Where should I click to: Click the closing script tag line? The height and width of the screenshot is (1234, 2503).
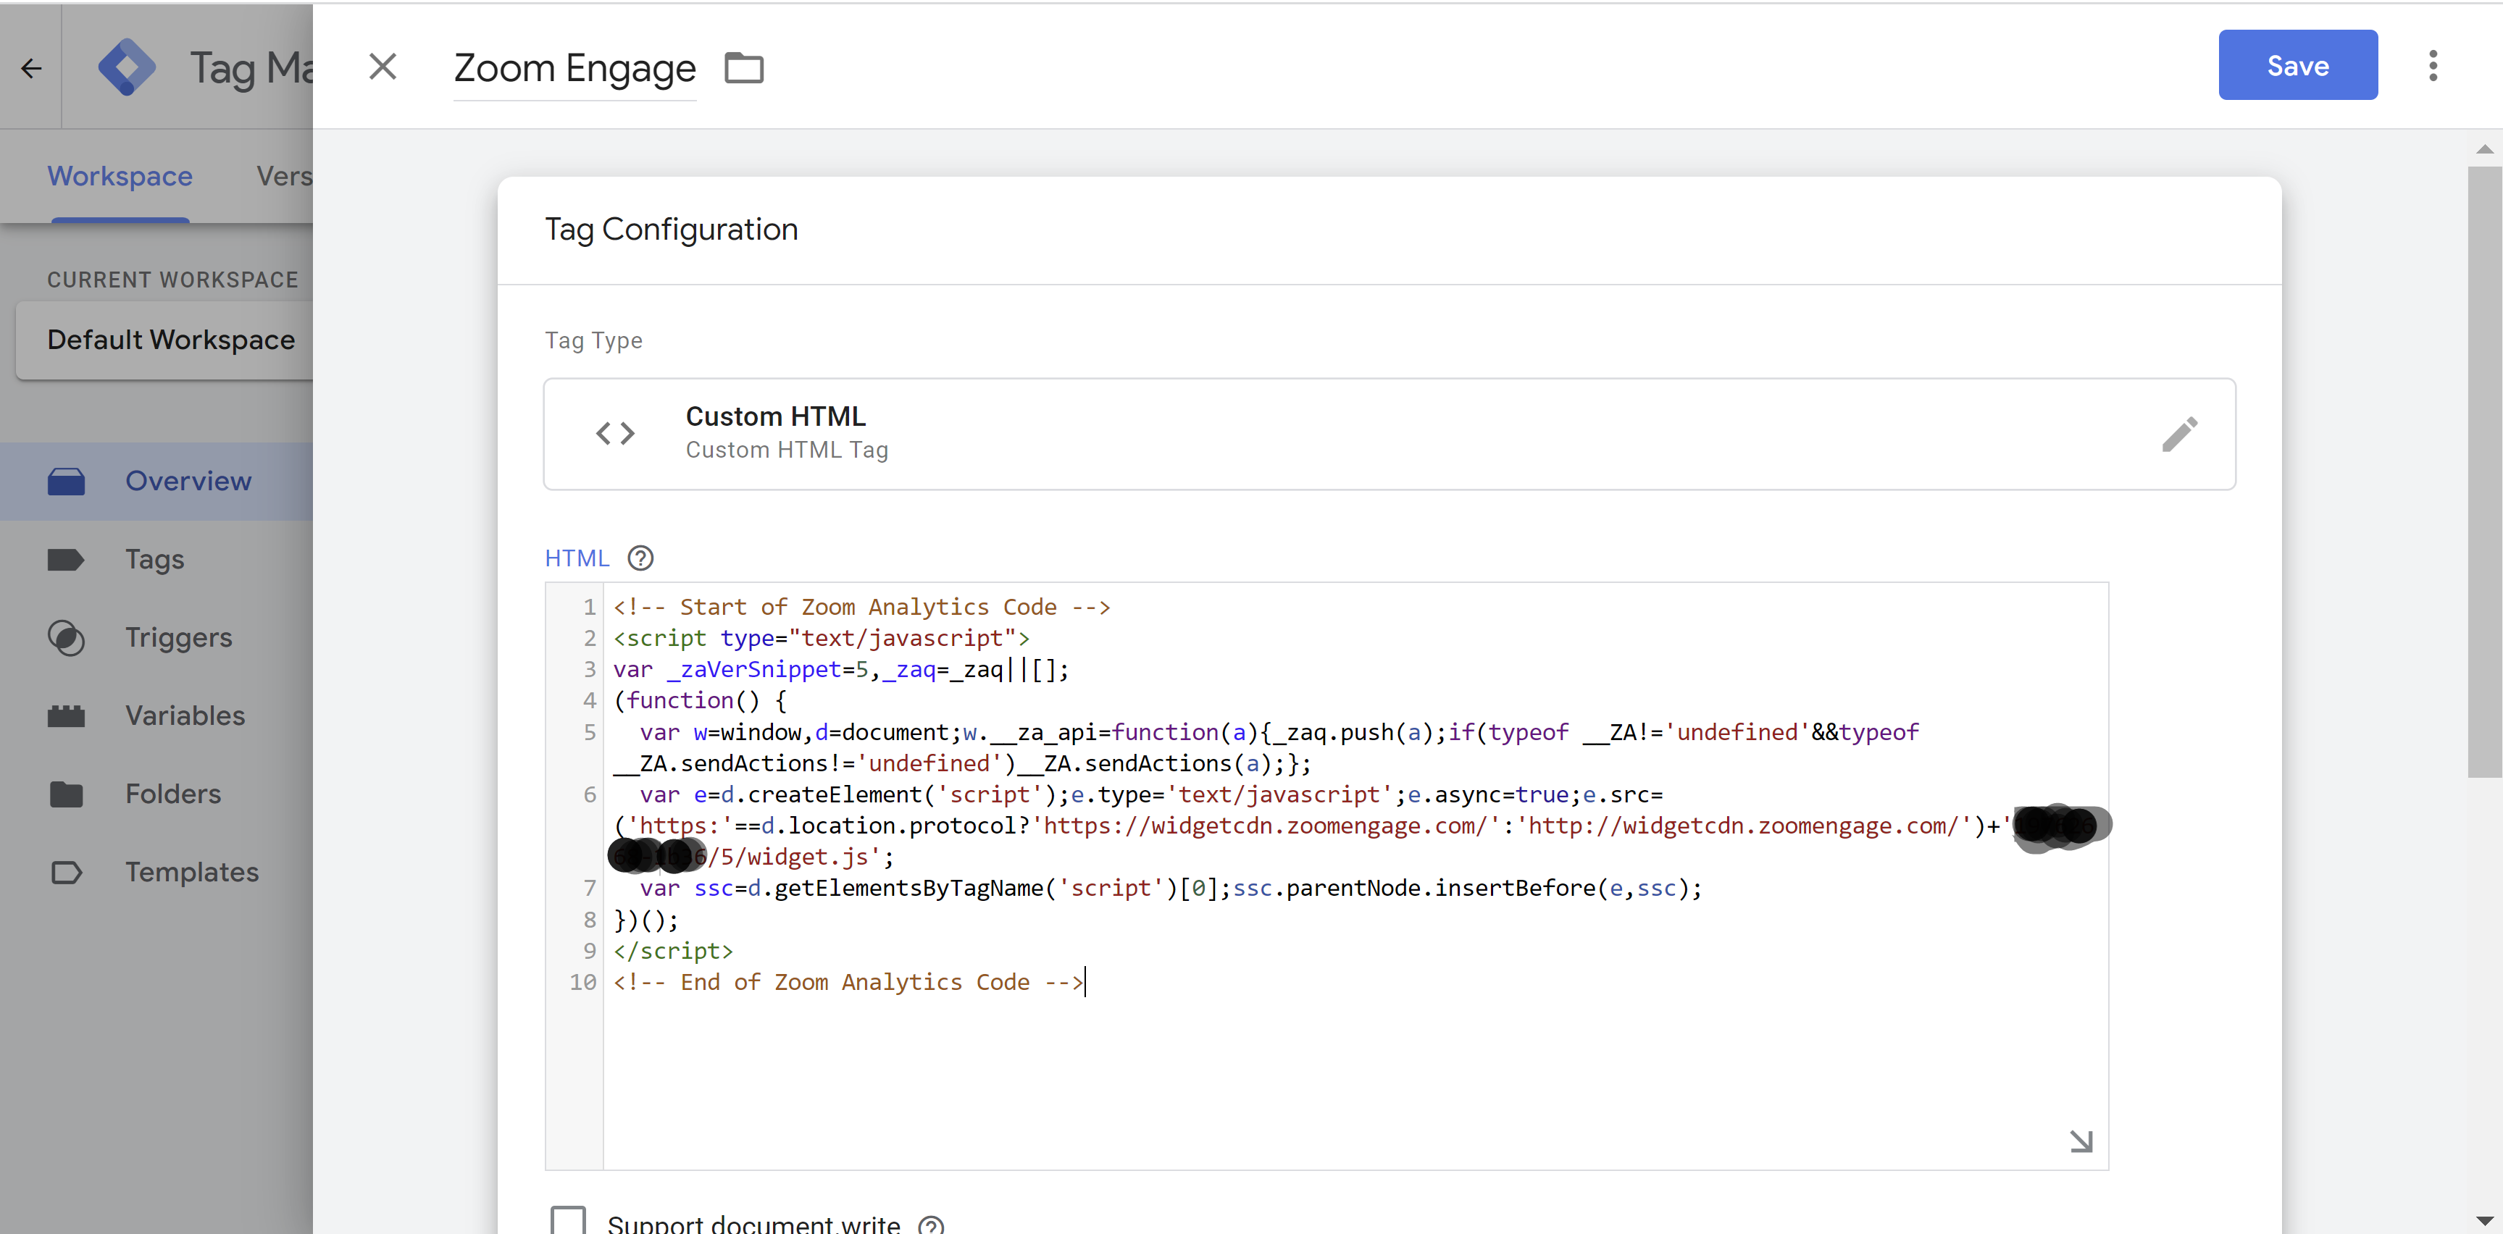[672, 952]
